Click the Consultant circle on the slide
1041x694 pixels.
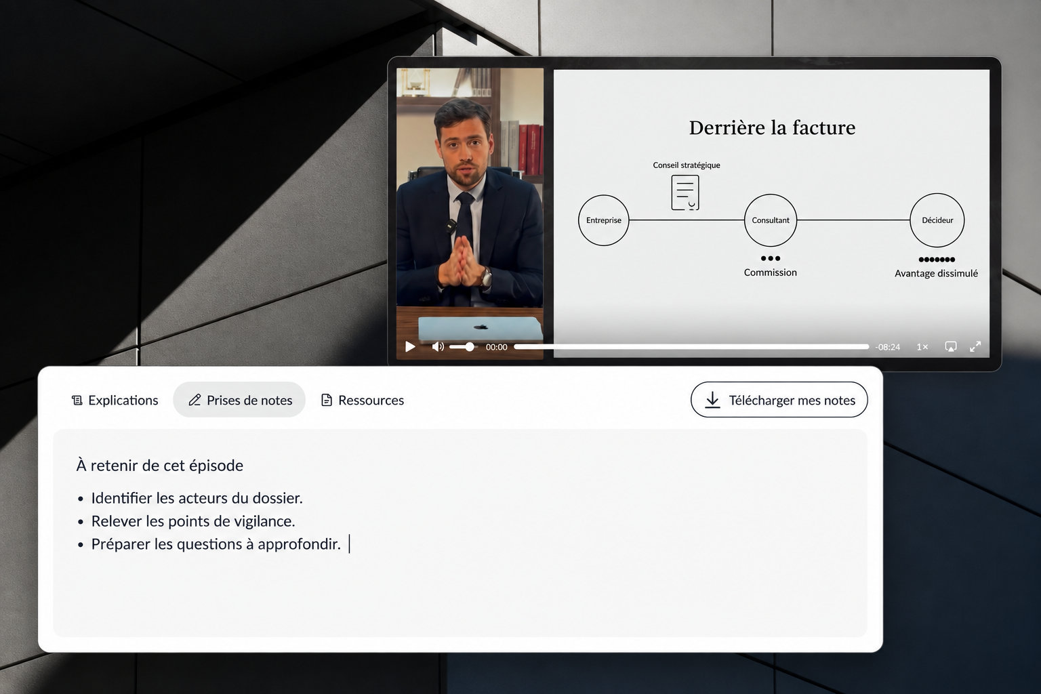pyautogui.click(x=771, y=220)
